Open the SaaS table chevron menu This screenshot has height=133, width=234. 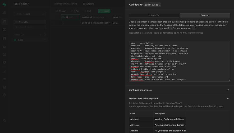point(45,40)
